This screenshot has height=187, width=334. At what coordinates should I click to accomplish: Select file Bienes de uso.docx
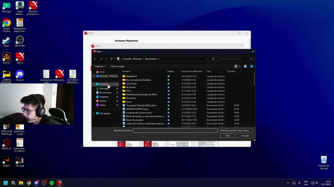click(135, 120)
